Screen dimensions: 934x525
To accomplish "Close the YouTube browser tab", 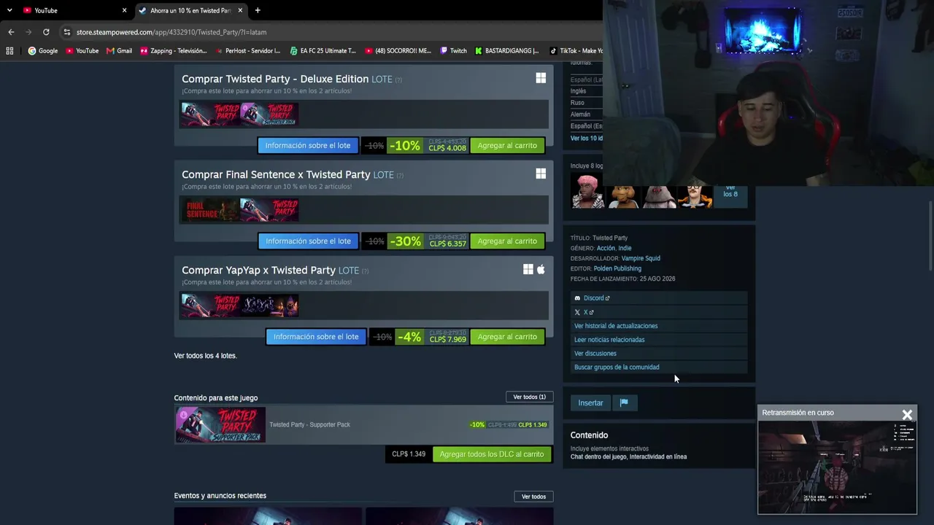I will [124, 10].
